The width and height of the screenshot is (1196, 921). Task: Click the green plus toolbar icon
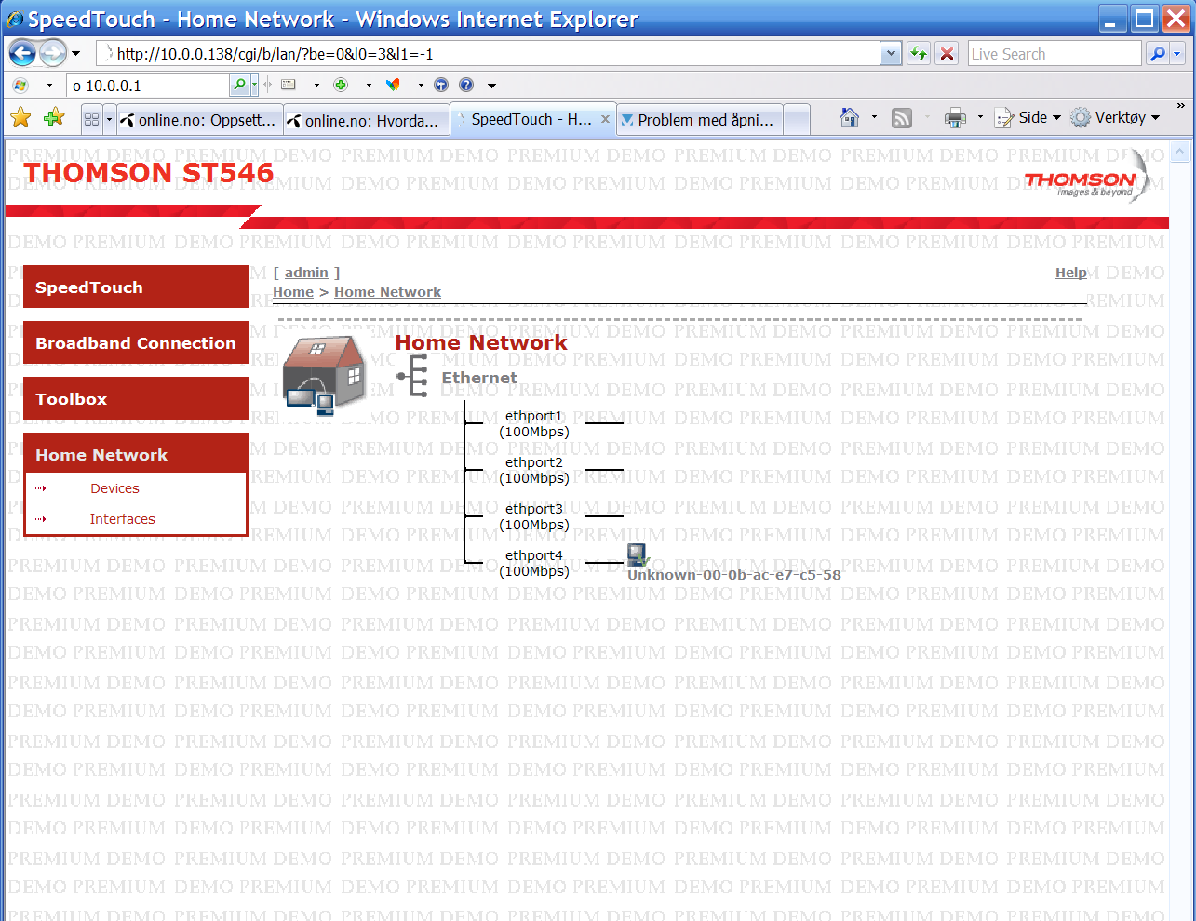coord(341,86)
